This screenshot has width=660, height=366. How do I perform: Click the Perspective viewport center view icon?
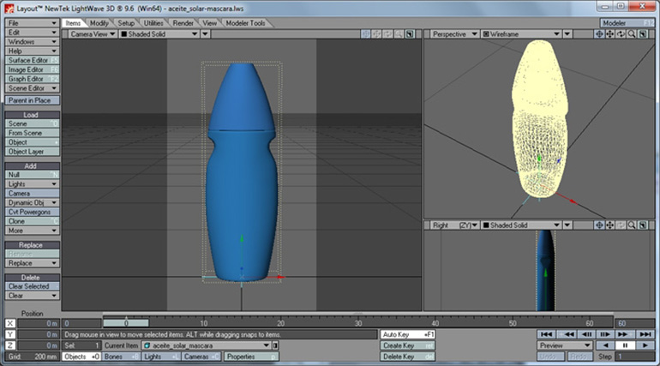click(x=599, y=34)
